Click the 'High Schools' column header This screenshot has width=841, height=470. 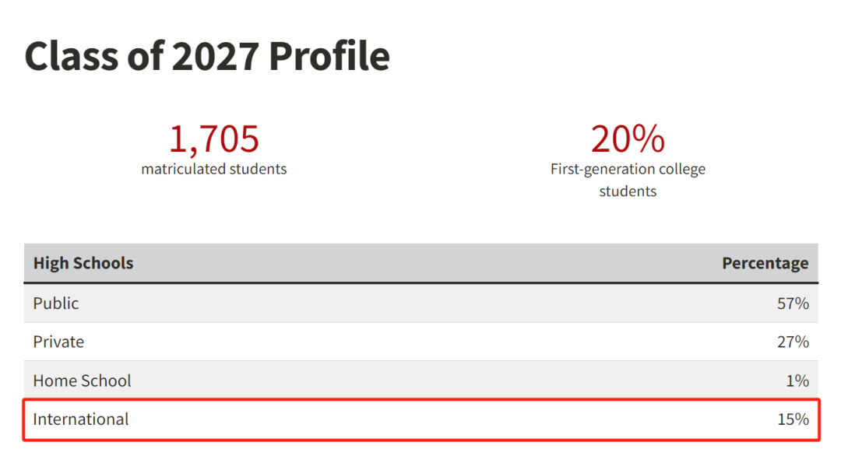pos(83,263)
